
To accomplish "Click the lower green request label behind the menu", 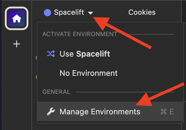I will pyautogui.click(x=36, y=77).
